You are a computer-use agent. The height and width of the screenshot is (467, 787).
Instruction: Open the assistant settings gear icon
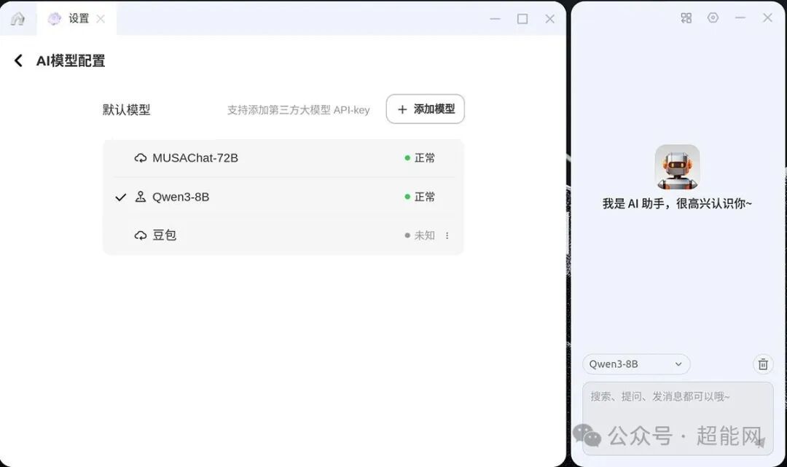pos(712,17)
